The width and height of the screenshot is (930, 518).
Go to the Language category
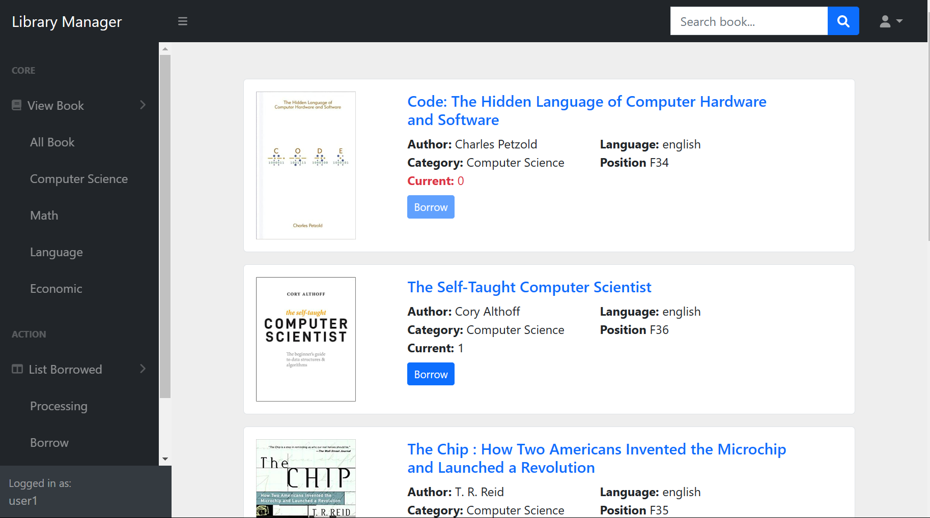tap(57, 252)
